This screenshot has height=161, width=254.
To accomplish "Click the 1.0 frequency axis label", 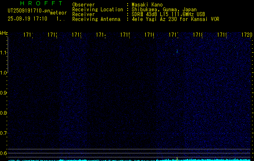I will [x=3, y=73].
